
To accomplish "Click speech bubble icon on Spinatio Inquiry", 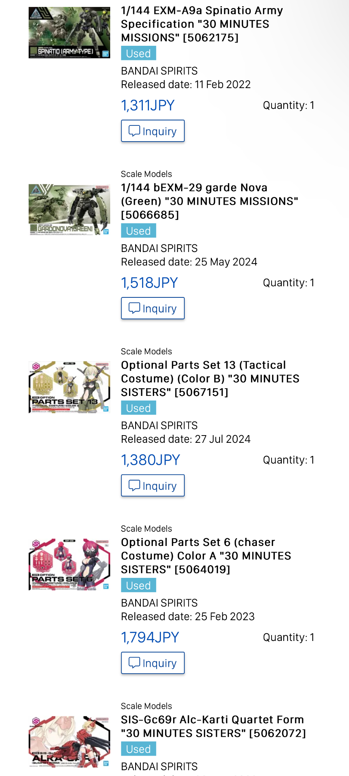I will click(134, 131).
